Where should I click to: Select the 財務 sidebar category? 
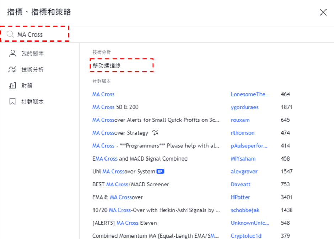click(x=27, y=86)
